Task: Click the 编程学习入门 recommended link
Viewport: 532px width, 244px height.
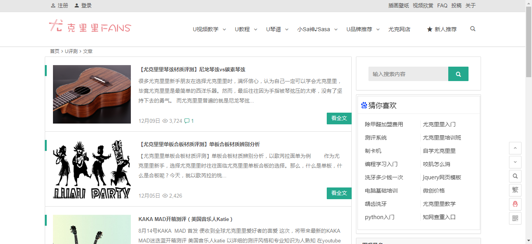Action: [x=381, y=164]
